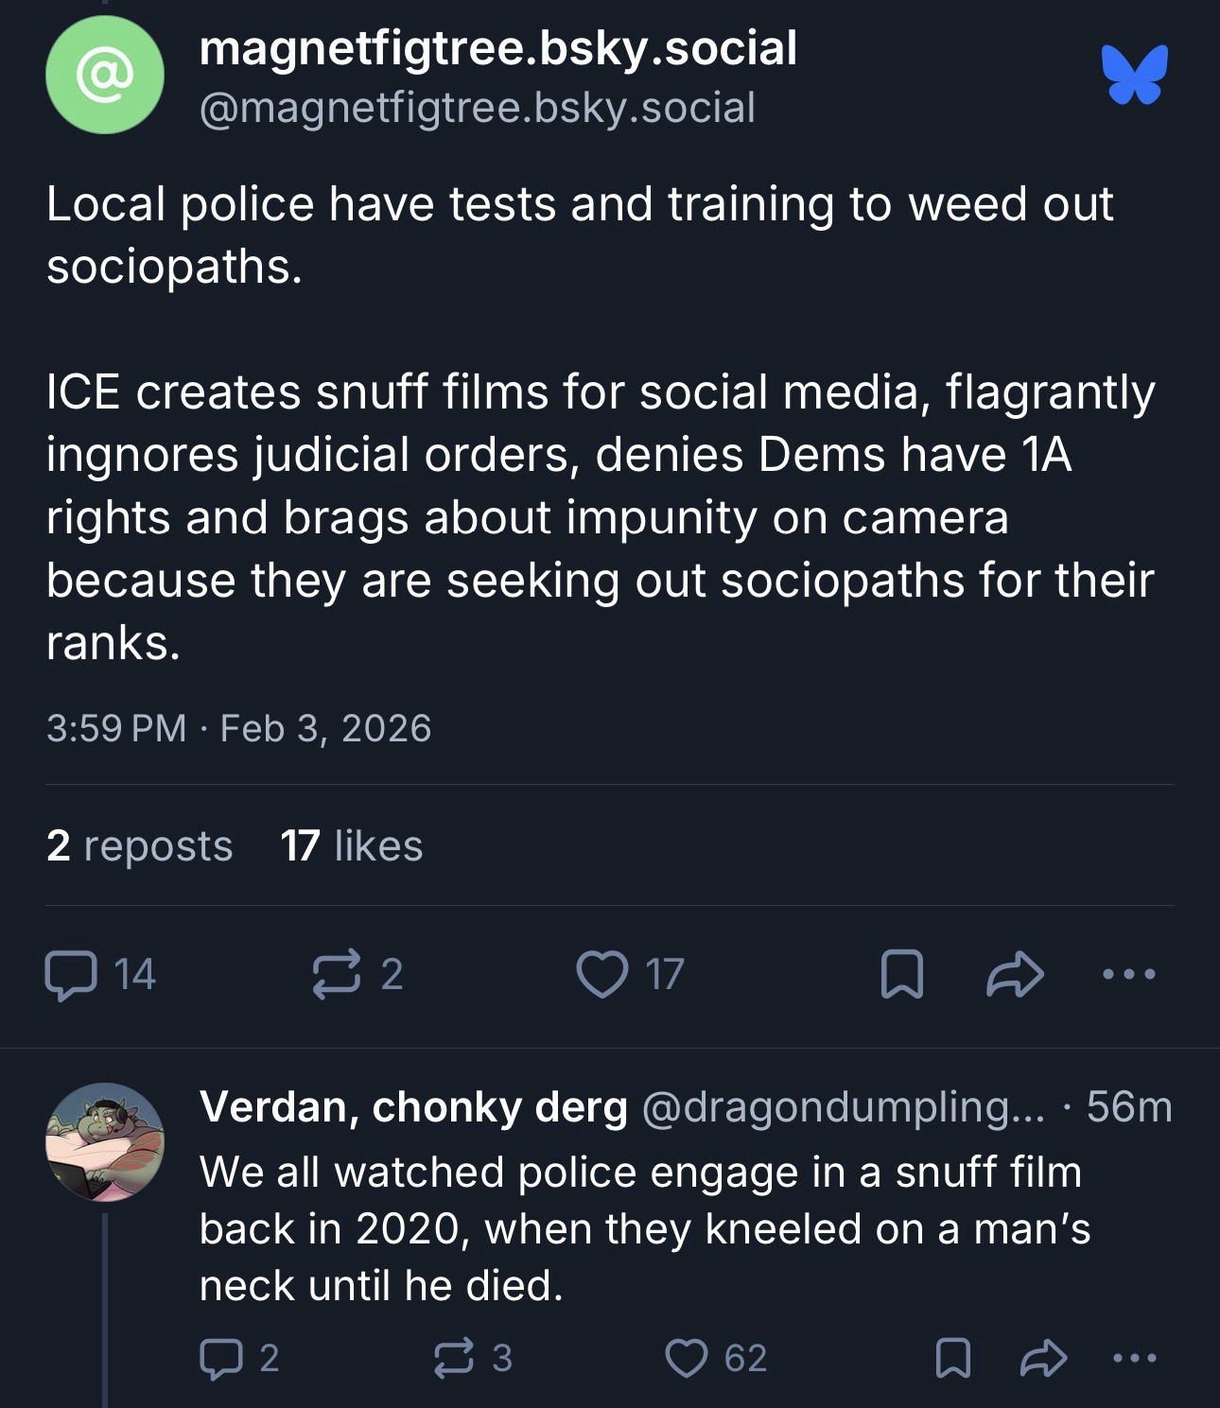
Task: Click the Bluesky butterfly logo
Action: 1134,74
